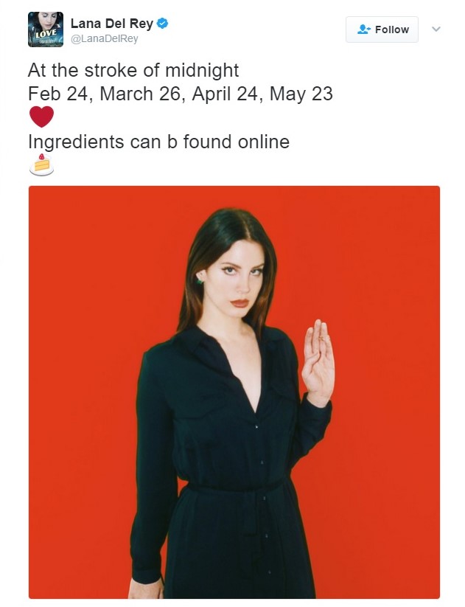Image resolution: width=465 pixels, height=607 pixels.
Task: Click the 'At the stroke of midnight' text
Action: click(133, 71)
